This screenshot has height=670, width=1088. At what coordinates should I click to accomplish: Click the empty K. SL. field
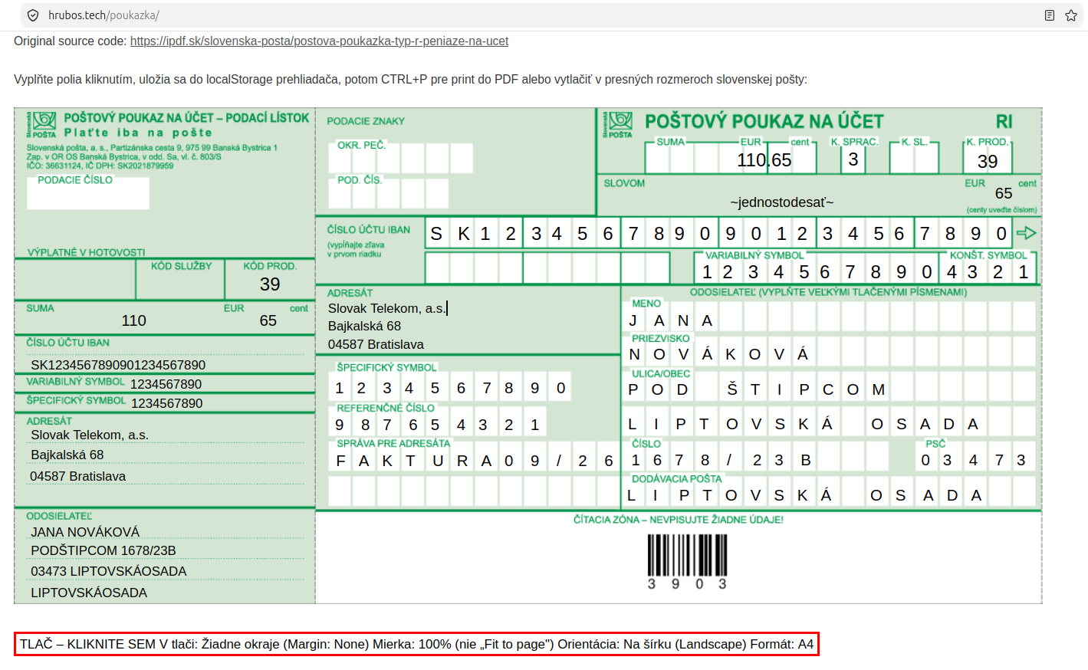click(x=914, y=159)
